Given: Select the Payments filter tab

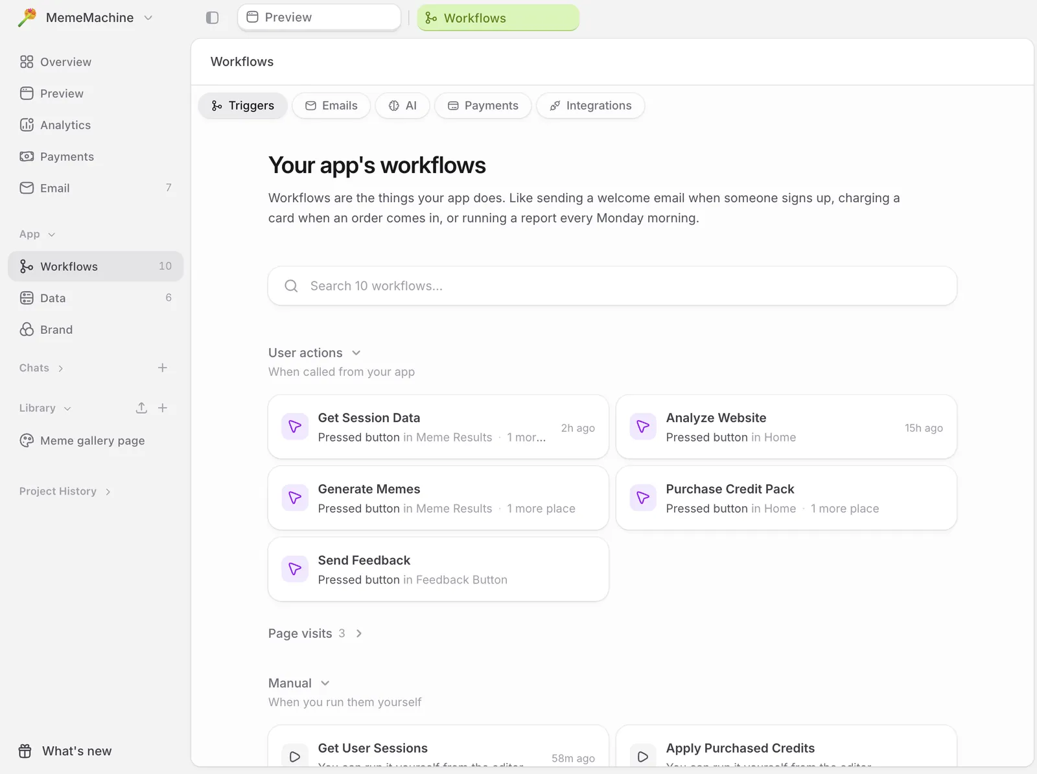Looking at the screenshot, I should point(483,106).
